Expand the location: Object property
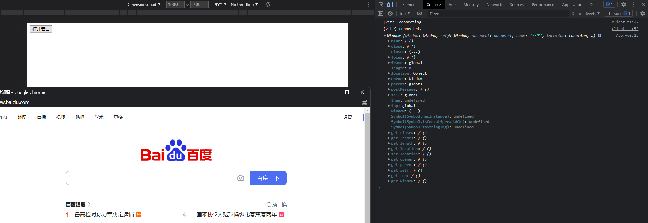 (389, 73)
